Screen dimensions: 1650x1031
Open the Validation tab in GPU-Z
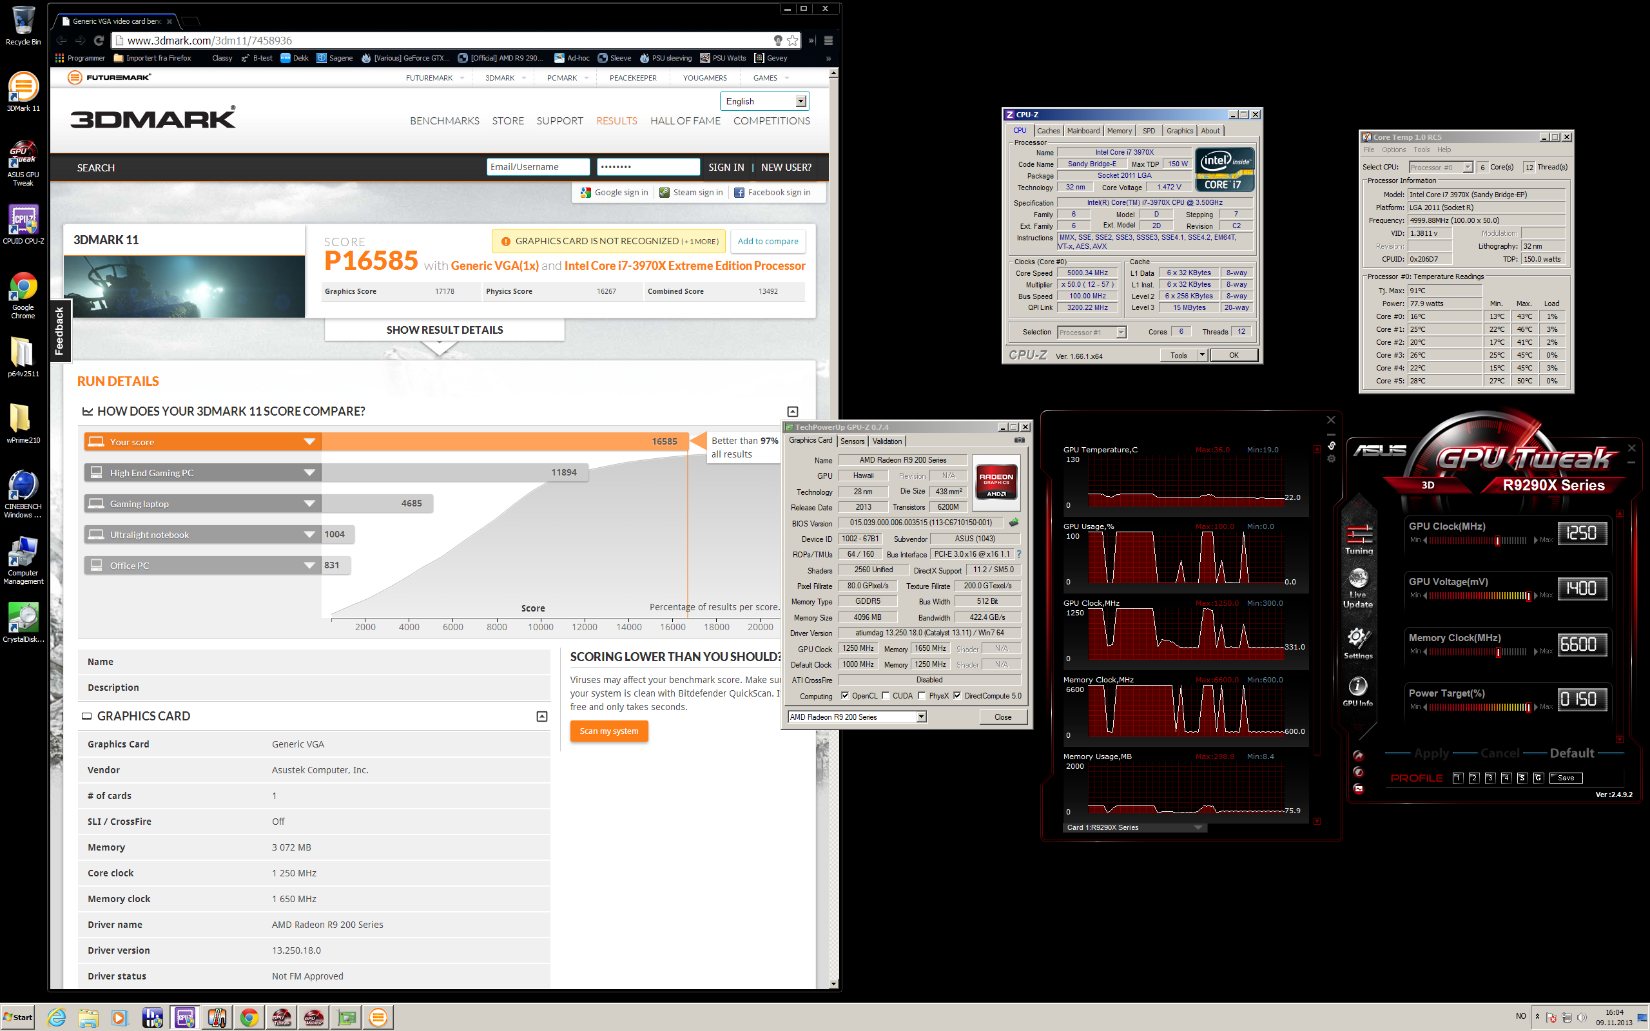coord(887,441)
